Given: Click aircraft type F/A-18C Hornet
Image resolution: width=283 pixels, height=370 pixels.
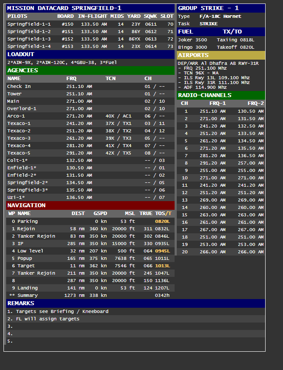Looking at the screenshot, I should click(x=220, y=16).
